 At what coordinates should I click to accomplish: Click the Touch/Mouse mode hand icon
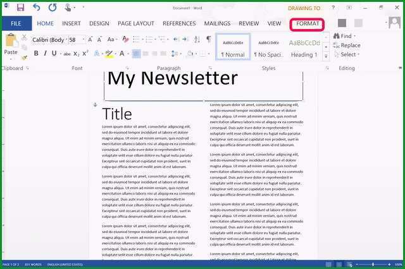[x=68, y=7]
